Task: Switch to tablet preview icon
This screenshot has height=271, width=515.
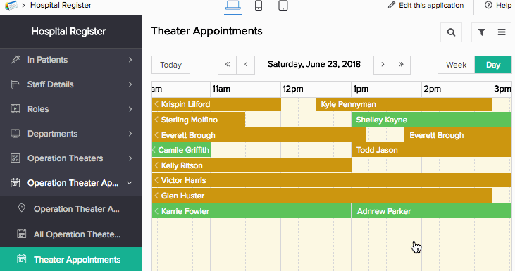Action: click(283, 5)
